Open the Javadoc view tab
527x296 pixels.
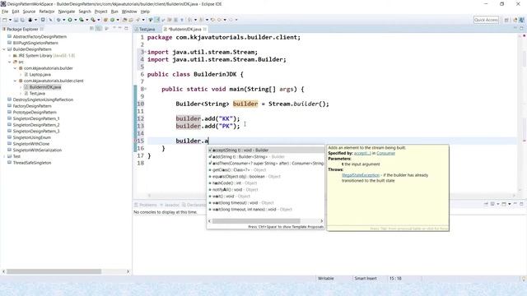tap(170, 205)
